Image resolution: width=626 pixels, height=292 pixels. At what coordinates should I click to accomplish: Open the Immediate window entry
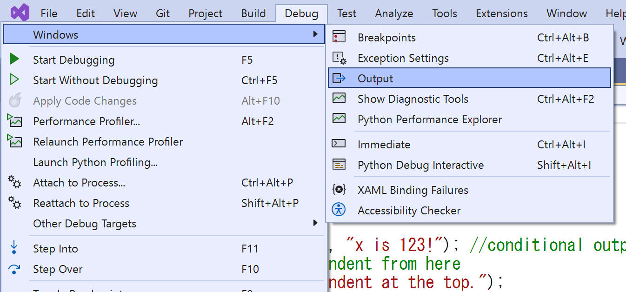469,144
